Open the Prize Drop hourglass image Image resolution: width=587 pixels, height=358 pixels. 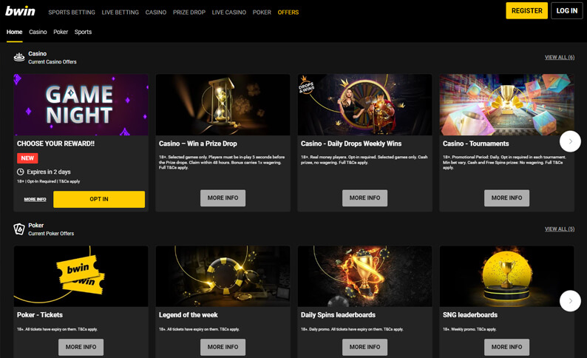click(x=223, y=104)
